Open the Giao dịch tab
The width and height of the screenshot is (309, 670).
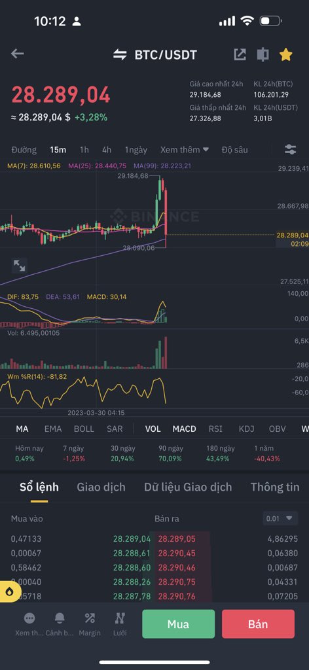tap(101, 487)
